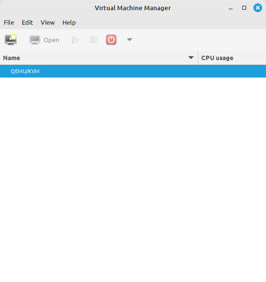Start the virtual machine with play icon
This screenshot has width=266, height=282.
[75, 40]
